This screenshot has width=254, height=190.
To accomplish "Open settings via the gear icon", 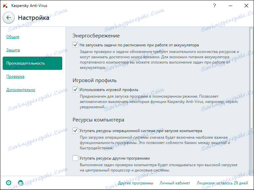I will [x=9, y=183].
